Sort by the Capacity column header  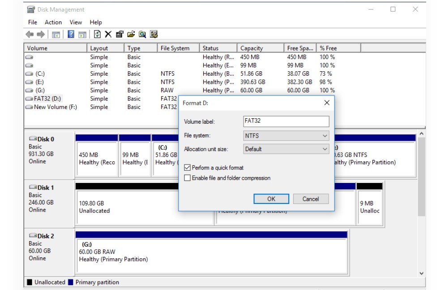[x=260, y=48]
